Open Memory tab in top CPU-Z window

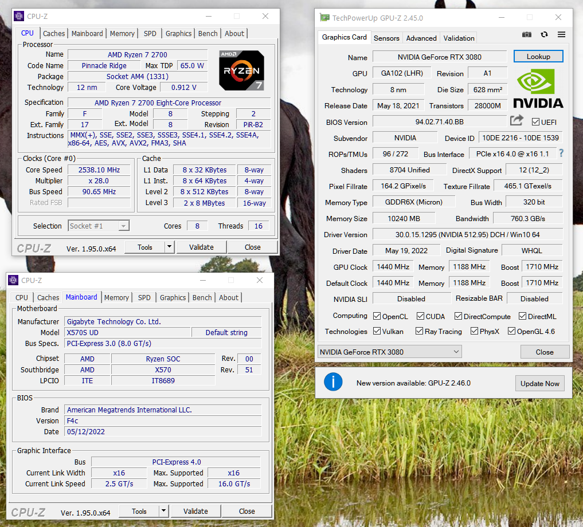[x=122, y=33]
